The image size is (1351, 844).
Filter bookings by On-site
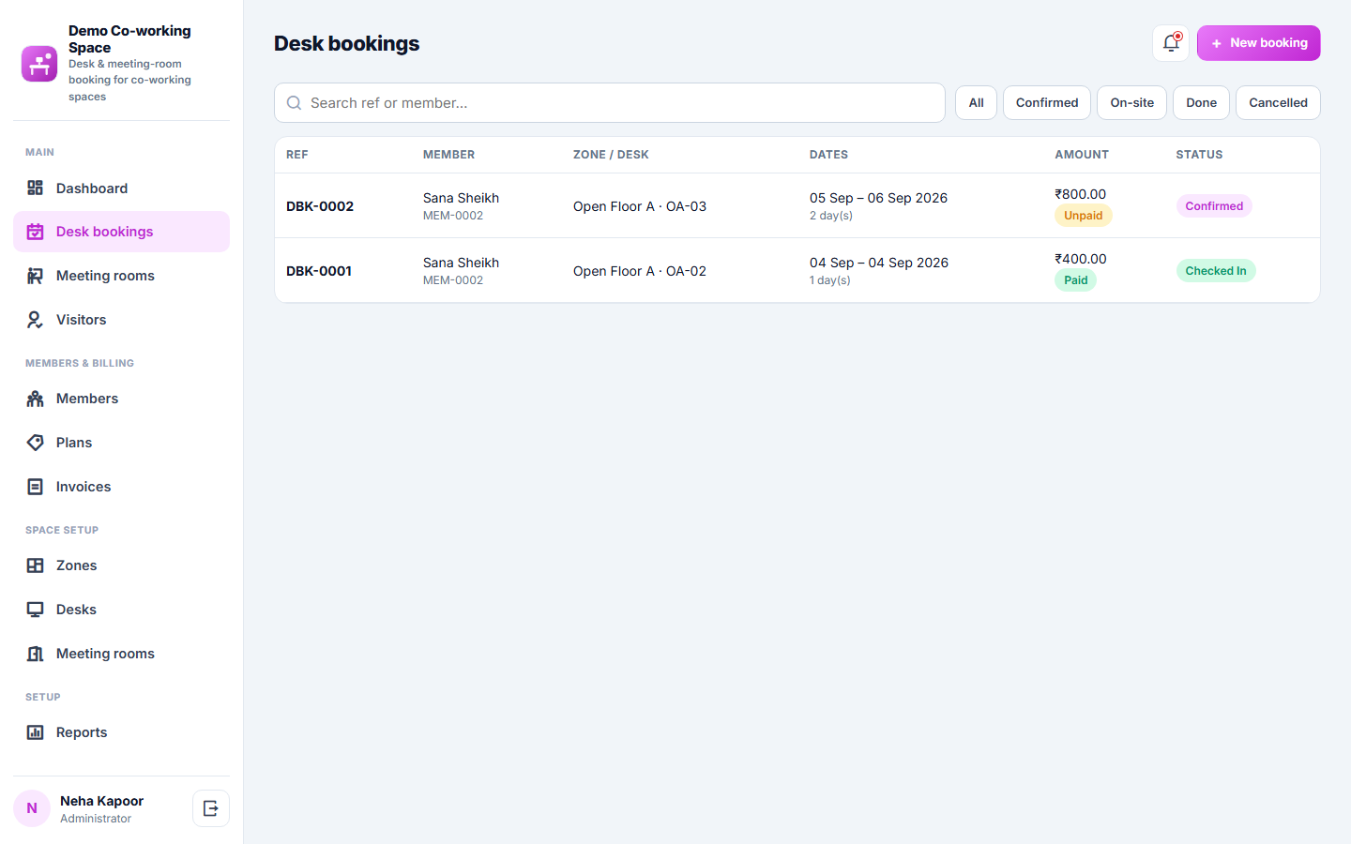pyautogui.click(x=1132, y=103)
